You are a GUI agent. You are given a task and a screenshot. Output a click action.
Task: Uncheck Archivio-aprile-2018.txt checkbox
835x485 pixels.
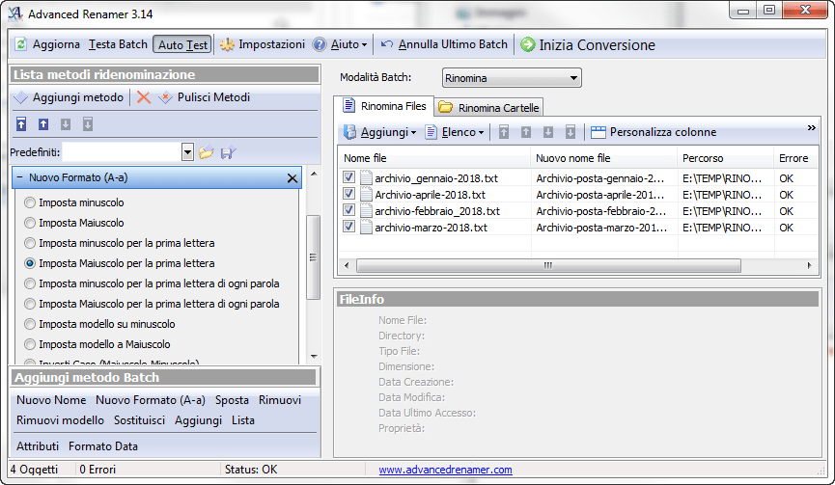click(x=348, y=194)
